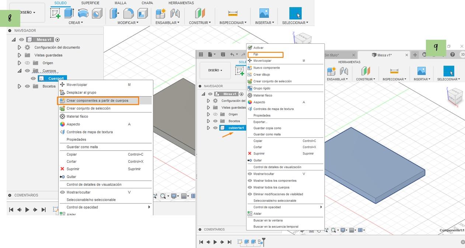This screenshot has width=465, height=248.
Task: Click the Measure icon in left window
Action: [232, 14]
